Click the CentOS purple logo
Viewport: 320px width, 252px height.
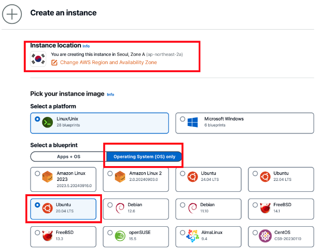[x=265, y=236]
